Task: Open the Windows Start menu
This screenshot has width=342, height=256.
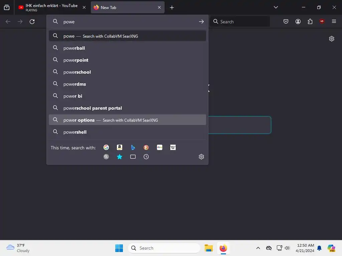Action: point(119,248)
